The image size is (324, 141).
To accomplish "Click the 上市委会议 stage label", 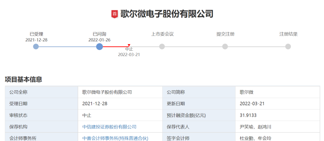I will tap(162, 34).
